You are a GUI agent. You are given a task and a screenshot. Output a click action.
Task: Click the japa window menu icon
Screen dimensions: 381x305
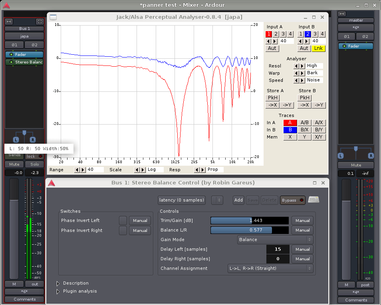[x=53, y=17]
